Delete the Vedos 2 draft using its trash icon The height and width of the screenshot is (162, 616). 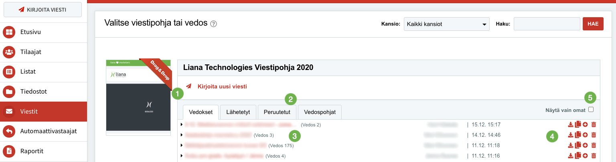tap(594, 125)
